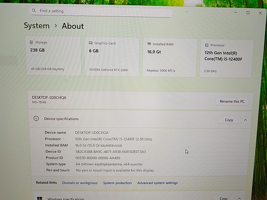The height and width of the screenshot is (200, 267).
Task: Open the Processor i5-12400F card
Action: pyautogui.click(x=226, y=58)
